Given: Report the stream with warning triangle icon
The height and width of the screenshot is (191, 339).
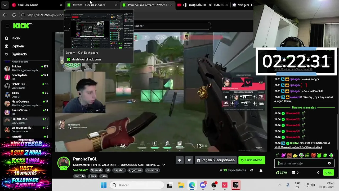Looking at the screenshot, I should tap(261, 170).
